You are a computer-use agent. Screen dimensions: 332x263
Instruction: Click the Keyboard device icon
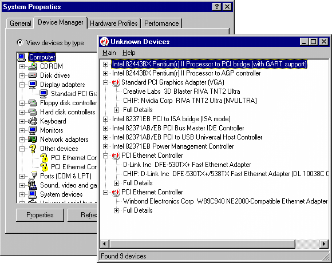33,121
